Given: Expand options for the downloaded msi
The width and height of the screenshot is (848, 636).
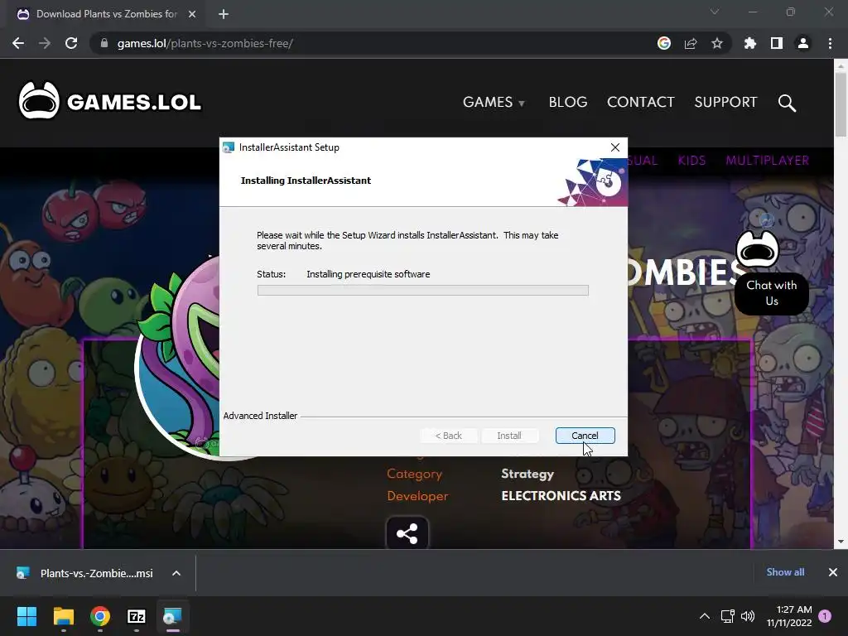Looking at the screenshot, I should click(x=176, y=573).
